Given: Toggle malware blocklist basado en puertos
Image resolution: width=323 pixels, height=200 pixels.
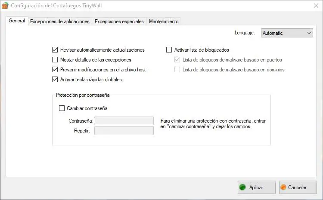Looking at the screenshot, I should pyautogui.click(x=177, y=60).
